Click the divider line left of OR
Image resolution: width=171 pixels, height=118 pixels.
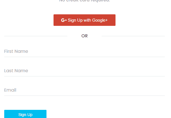click(36, 36)
